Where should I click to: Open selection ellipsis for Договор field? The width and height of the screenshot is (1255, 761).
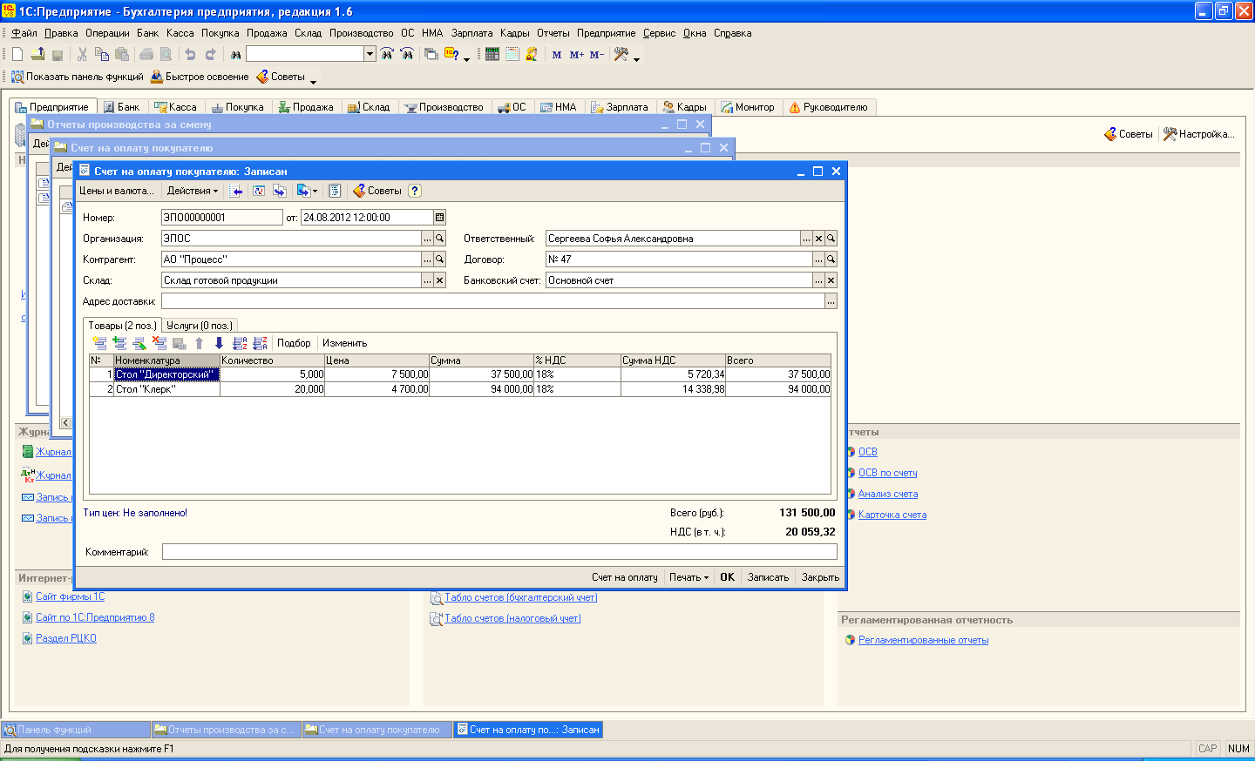point(818,259)
